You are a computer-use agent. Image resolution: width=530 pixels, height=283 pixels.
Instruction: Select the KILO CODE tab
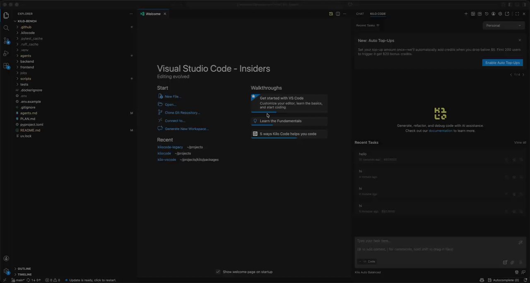tap(378, 14)
